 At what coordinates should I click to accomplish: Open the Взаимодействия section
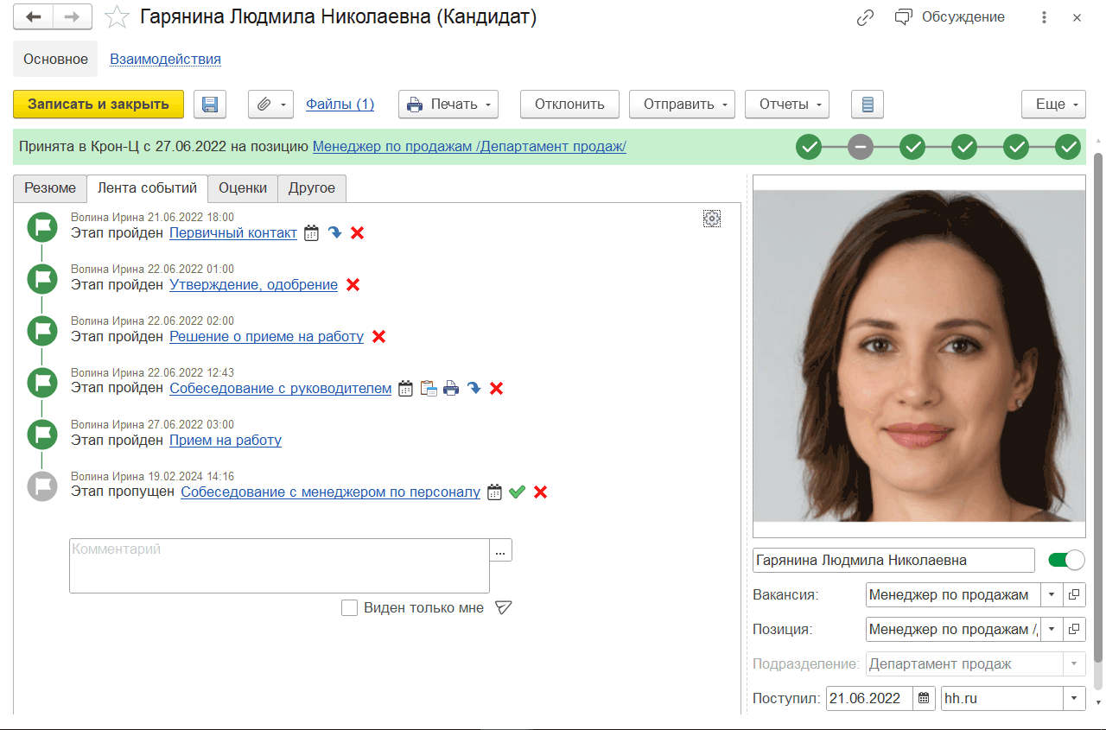(x=165, y=60)
